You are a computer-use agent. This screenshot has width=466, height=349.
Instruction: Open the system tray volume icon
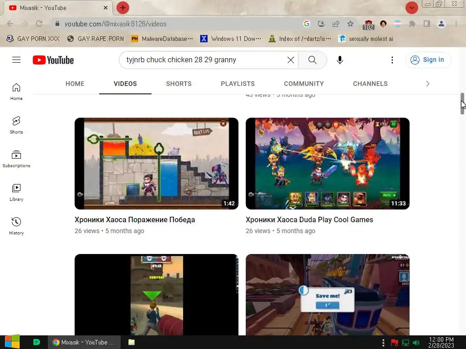tap(416, 343)
